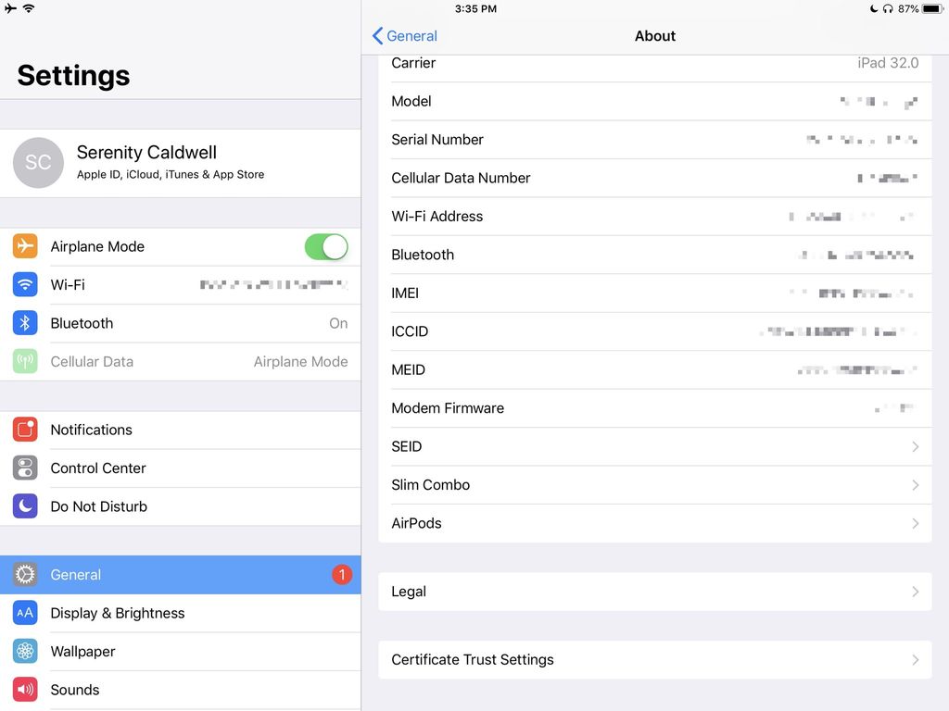The height and width of the screenshot is (711, 949).
Task: Go back using the General back button
Action: coord(404,35)
